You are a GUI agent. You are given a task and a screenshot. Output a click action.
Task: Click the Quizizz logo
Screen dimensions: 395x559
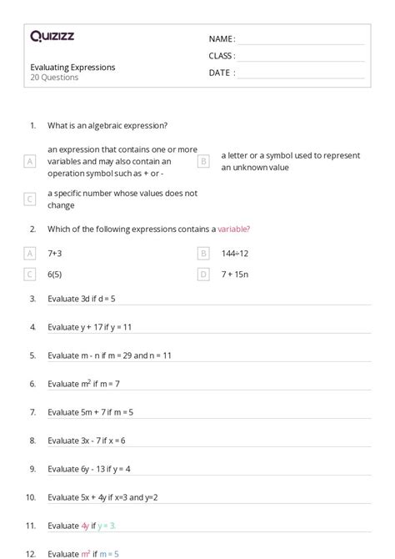point(52,36)
